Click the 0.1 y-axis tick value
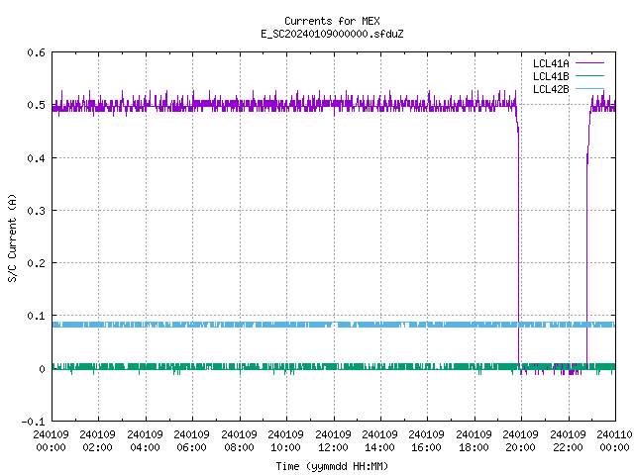 click(x=36, y=316)
